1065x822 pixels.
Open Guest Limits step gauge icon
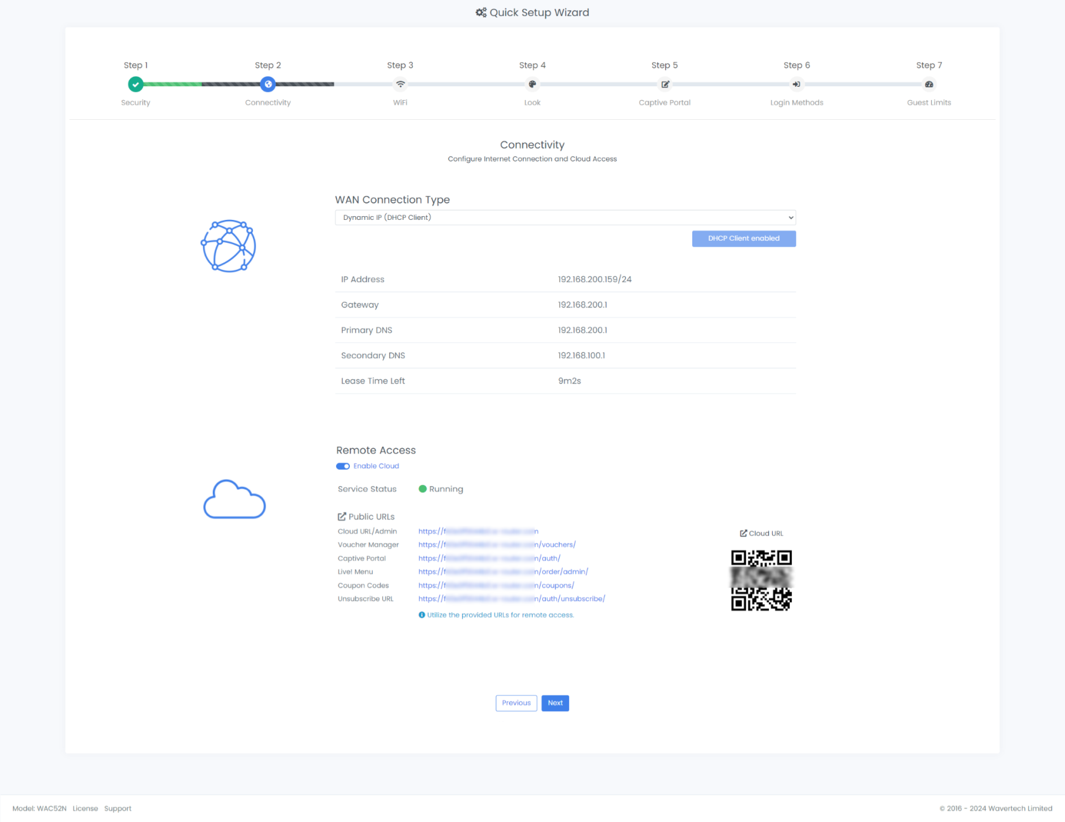(929, 84)
